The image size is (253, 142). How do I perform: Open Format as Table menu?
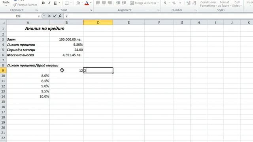[x=224, y=4]
